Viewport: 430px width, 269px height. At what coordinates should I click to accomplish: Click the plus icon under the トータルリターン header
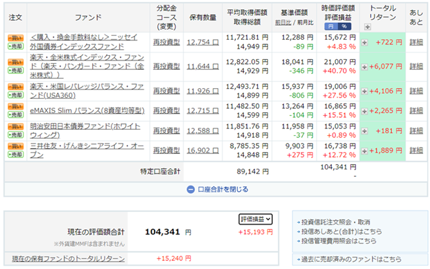pyautogui.click(x=367, y=27)
